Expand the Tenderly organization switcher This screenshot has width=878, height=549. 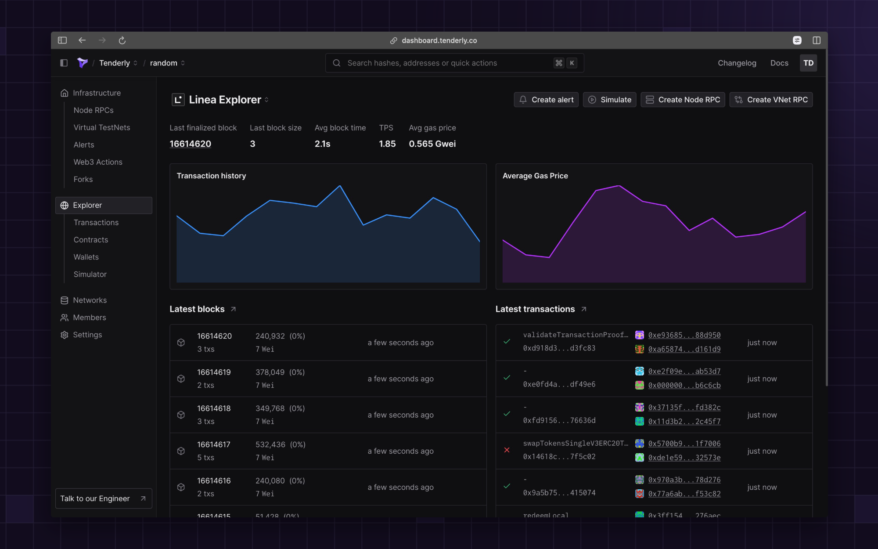(135, 63)
